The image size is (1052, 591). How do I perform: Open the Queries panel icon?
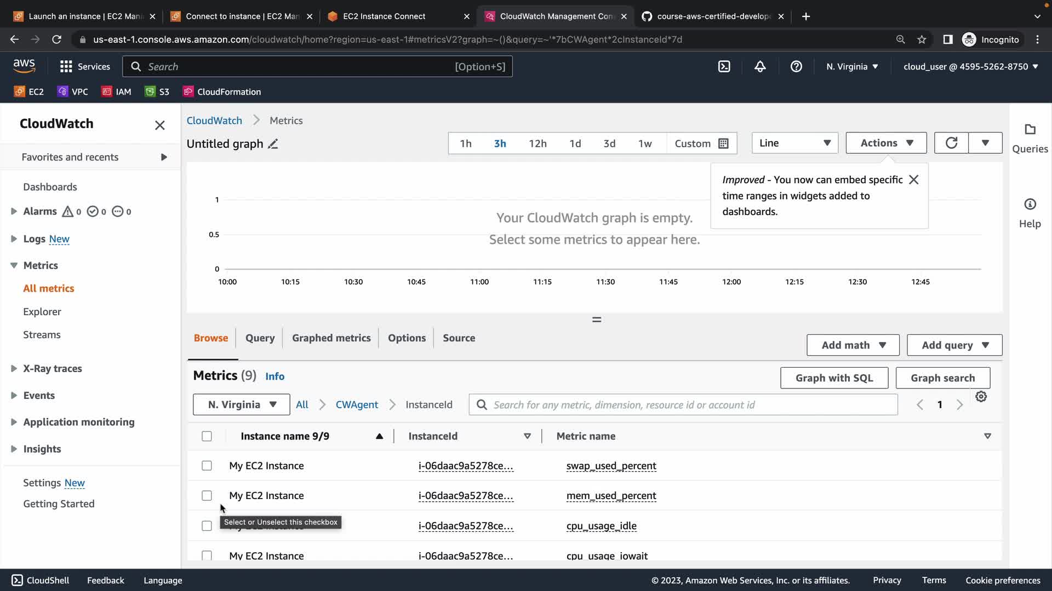(1030, 130)
